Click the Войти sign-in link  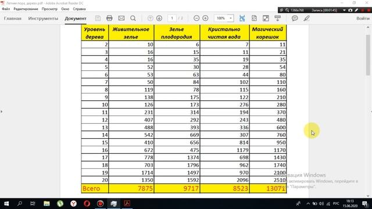point(363,19)
